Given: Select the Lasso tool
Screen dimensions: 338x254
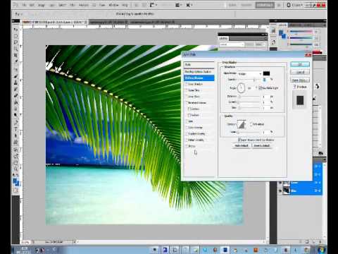Looking at the screenshot, I should (15, 42).
